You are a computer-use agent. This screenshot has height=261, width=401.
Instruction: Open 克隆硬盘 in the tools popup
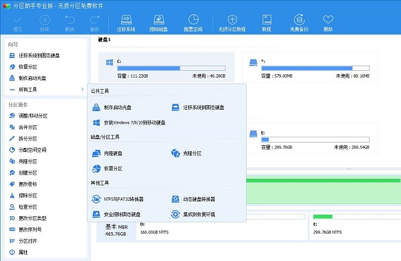point(107,153)
